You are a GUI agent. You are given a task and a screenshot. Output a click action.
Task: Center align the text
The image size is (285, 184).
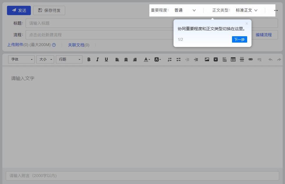pyautogui.click(x=126, y=59)
